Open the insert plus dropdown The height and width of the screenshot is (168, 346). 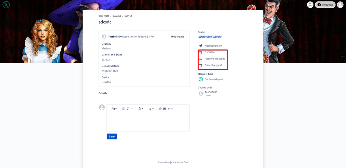coord(170,109)
